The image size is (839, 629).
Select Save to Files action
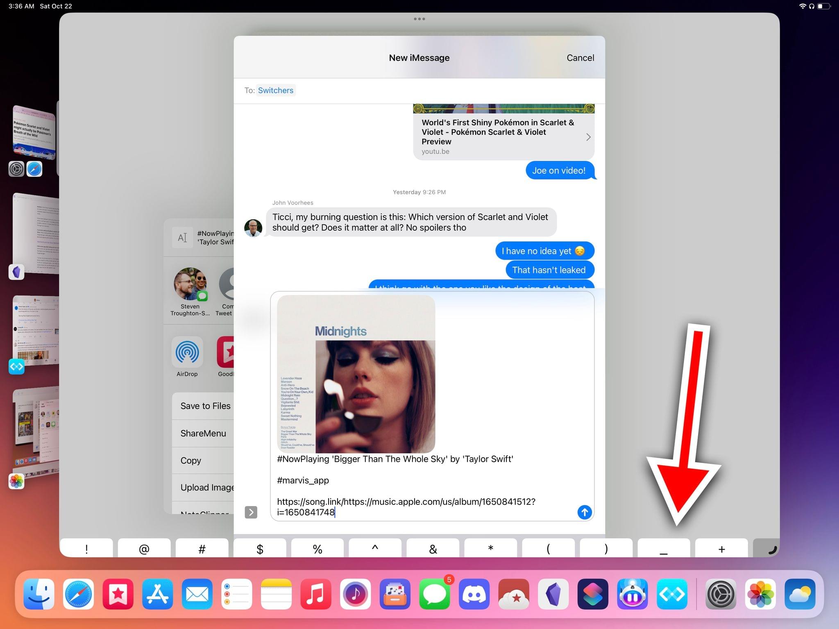[x=203, y=406]
